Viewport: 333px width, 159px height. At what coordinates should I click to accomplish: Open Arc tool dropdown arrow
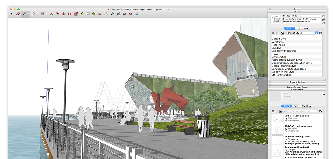[37, 14]
